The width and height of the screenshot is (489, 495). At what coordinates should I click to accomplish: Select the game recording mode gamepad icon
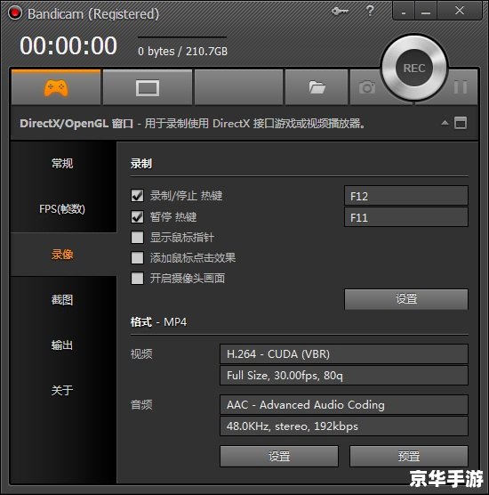(x=56, y=88)
